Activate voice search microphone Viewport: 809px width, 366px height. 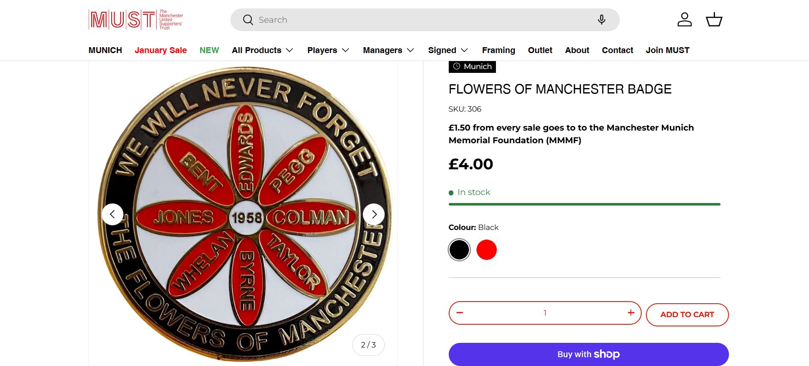601,20
